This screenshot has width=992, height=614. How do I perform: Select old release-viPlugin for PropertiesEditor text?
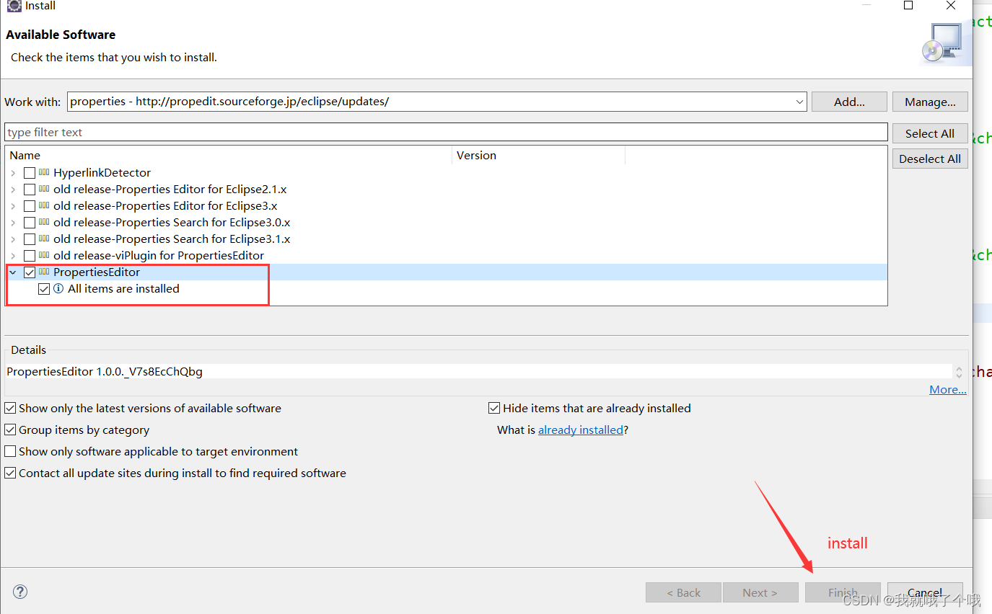(x=159, y=256)
